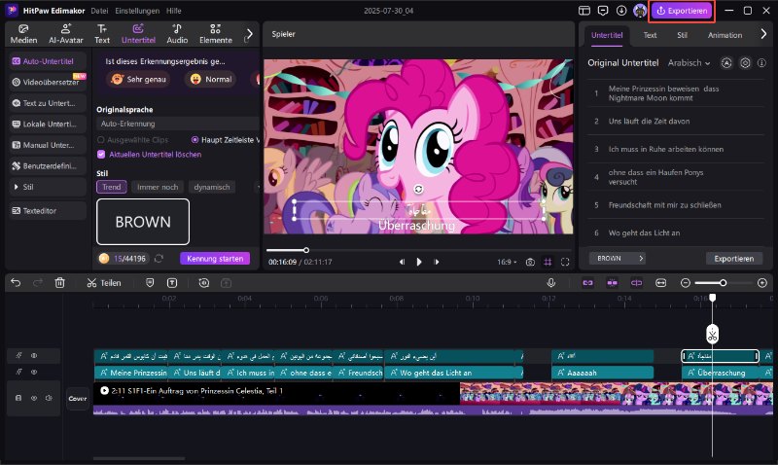Show more right panel tabs arrow
Image resolution: width=778 pixels, height=465 pixels.
[x=763, y=34]
